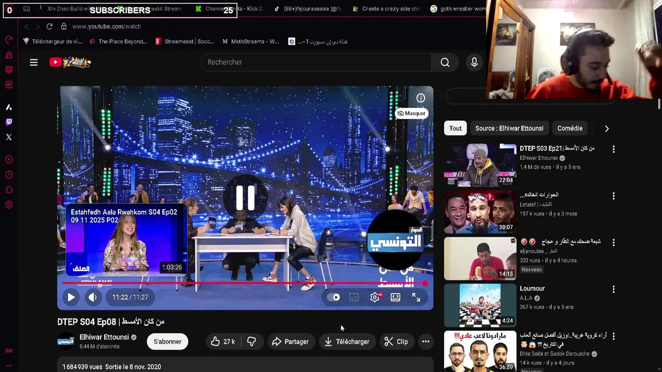
Task: Open options menu for Loumour video
Action: pos(613,289)
